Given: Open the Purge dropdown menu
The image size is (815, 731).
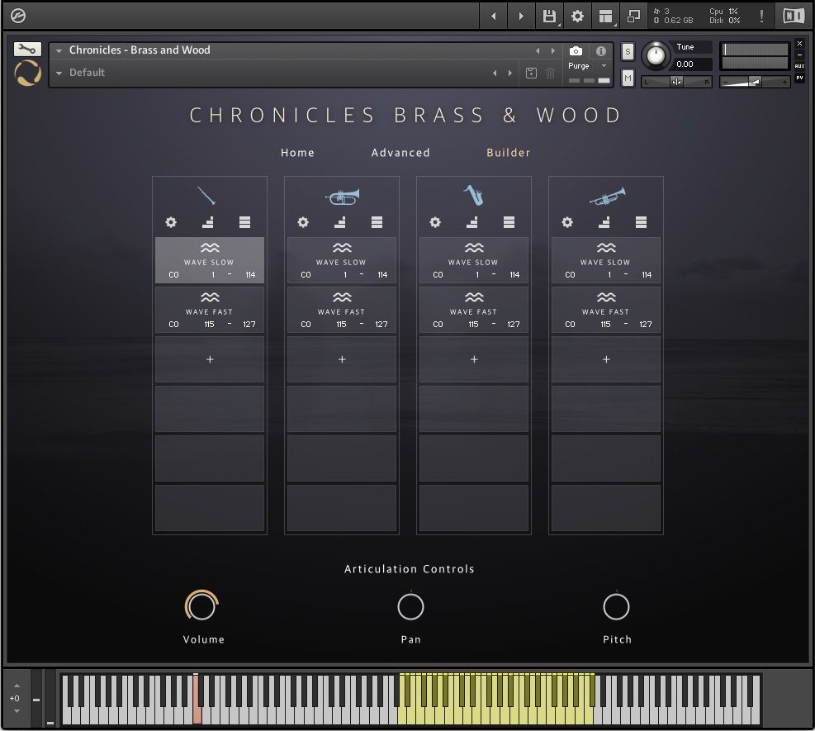Looking at the screenshot, I should point(588,66).
